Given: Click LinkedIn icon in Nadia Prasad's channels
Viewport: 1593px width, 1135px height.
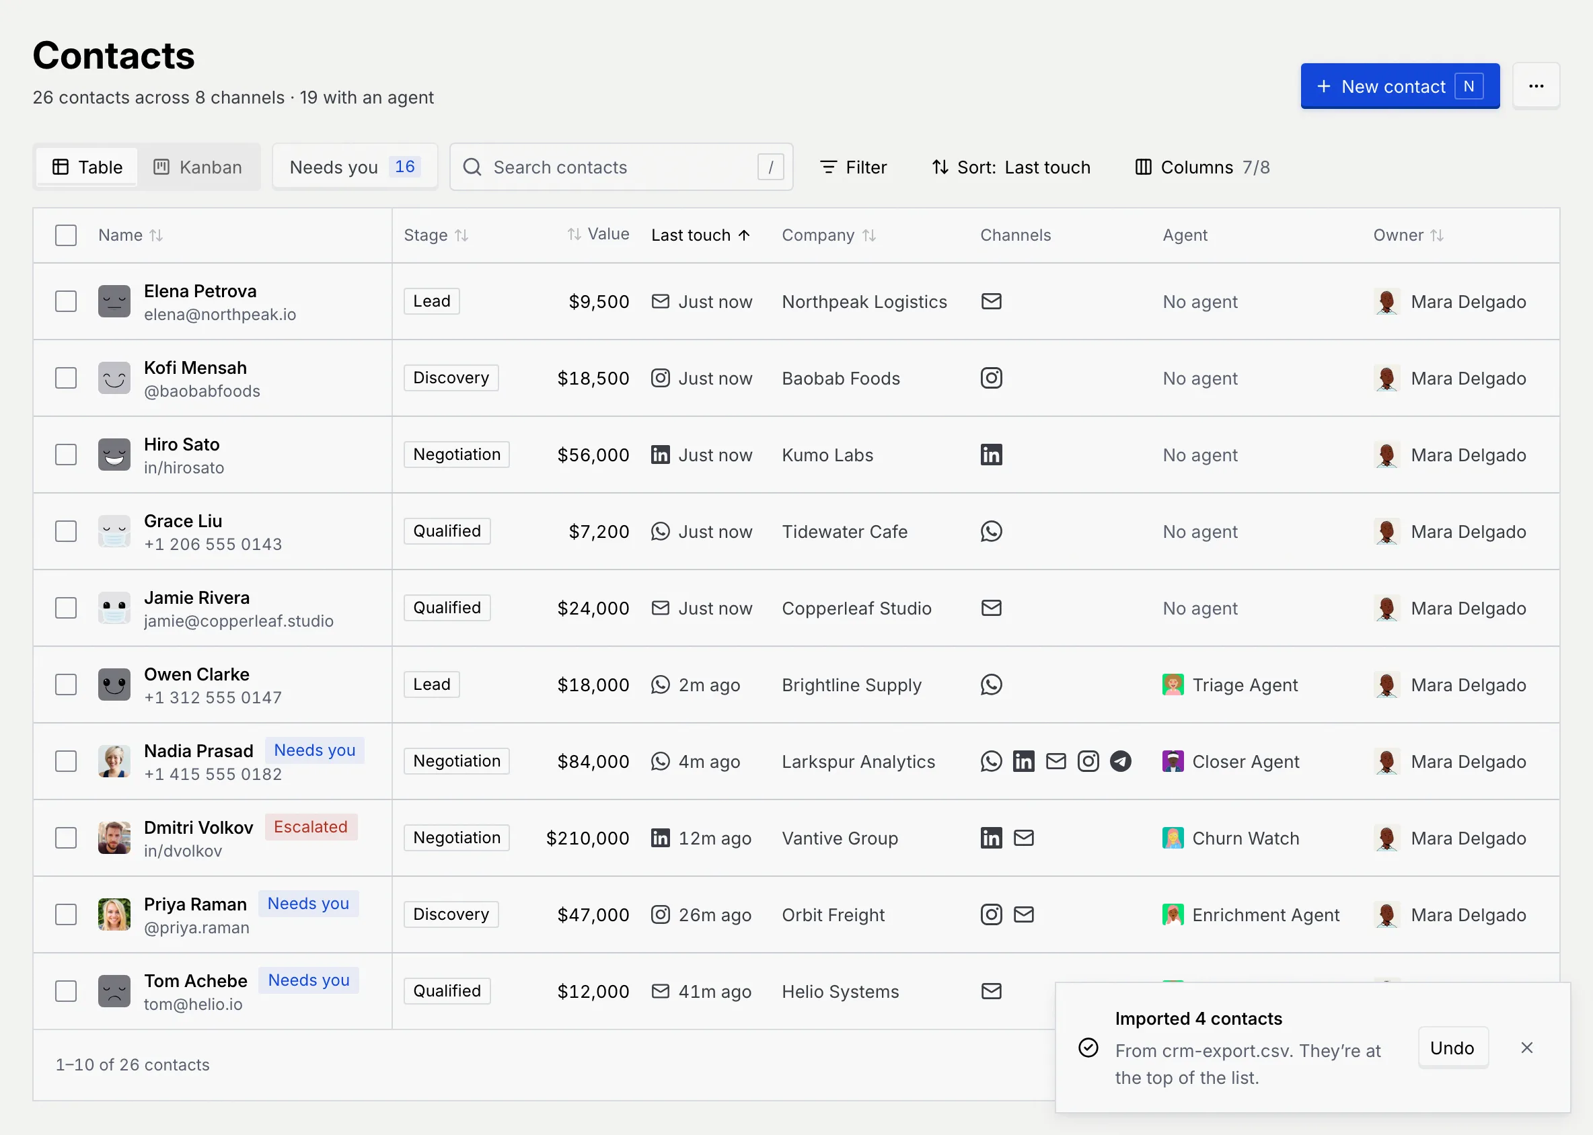Looking at the screenshot, I should click(x=1023, y=761).
